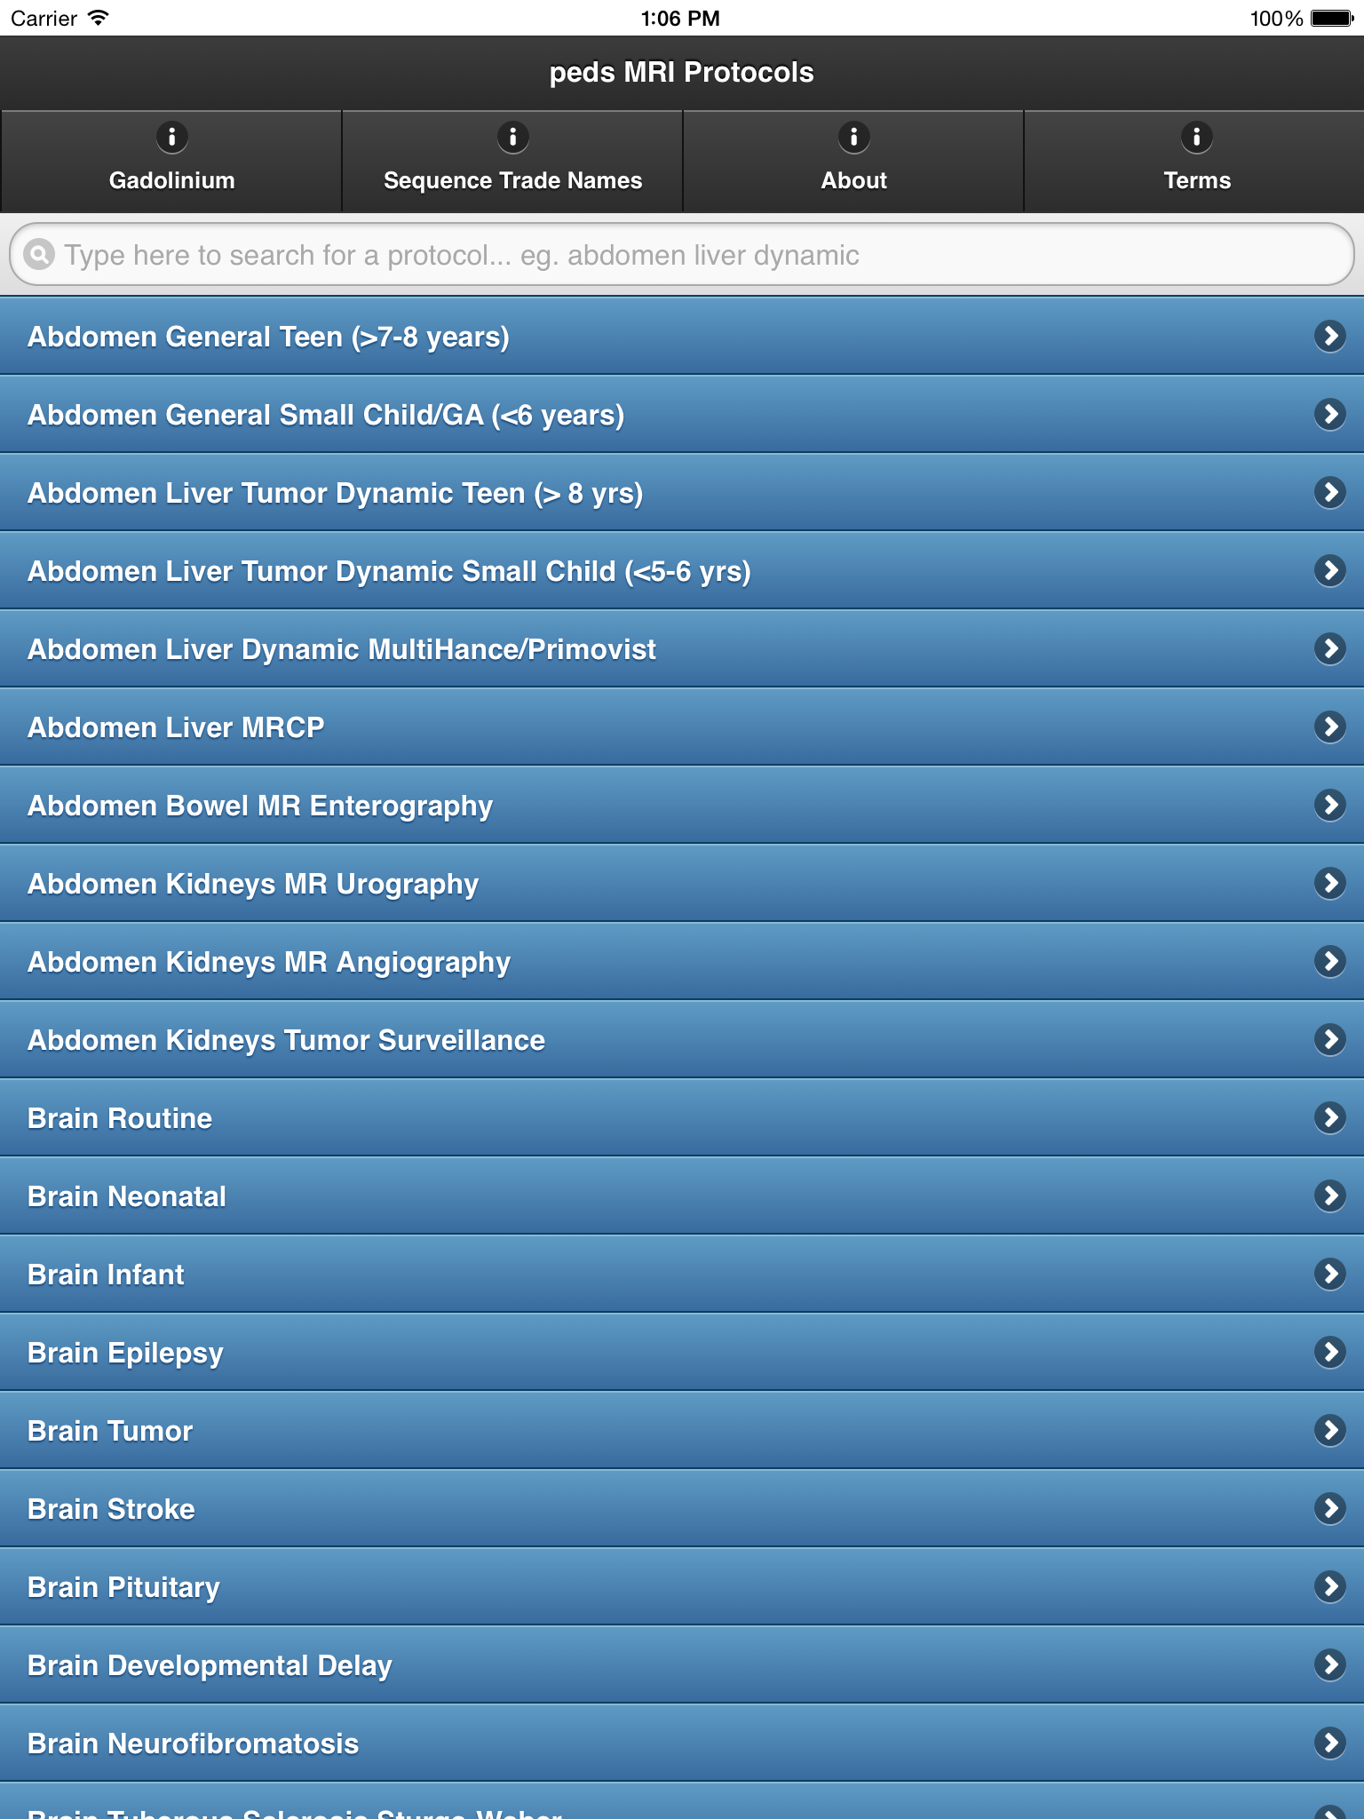Click the Wi-Fi icon in status bar
Image resolution: width=1364 pixels, height=1819 pixels.
(99, 18)
